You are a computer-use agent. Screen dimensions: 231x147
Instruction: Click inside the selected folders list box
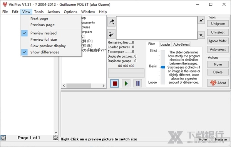(x=157, y=28)
